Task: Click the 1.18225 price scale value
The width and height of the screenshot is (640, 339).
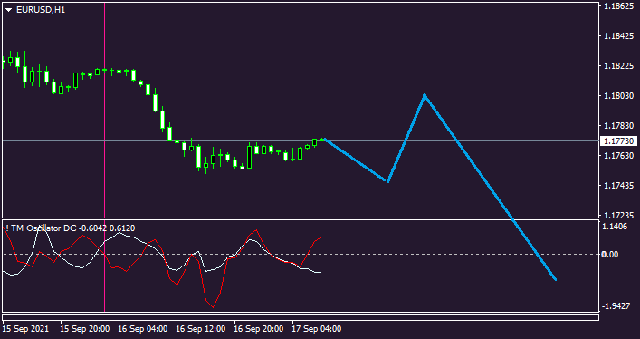Action: tap(619, 66)
